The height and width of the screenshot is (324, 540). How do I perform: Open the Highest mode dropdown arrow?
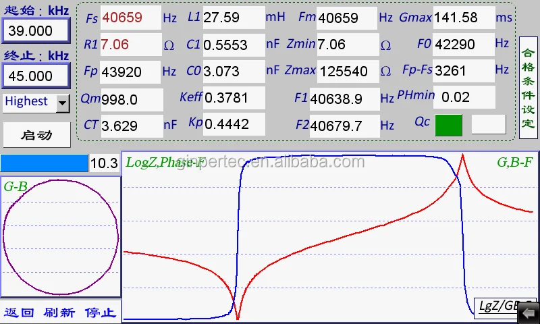click(x=63, y=103)
